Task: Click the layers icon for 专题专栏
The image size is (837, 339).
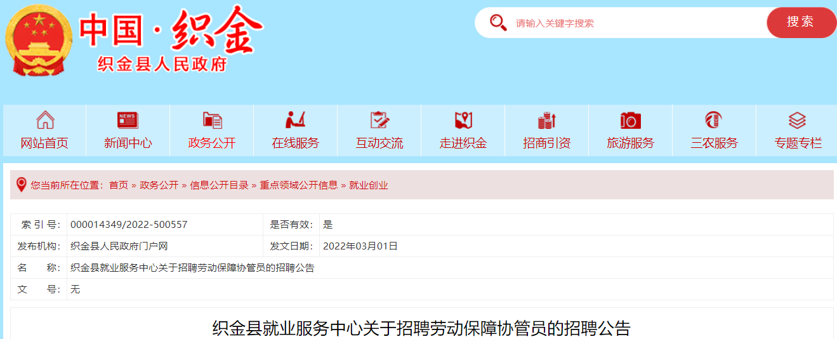Action: pos(798,120)
